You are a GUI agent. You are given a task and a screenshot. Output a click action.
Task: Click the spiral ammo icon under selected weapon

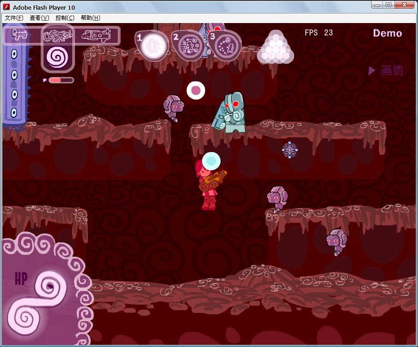[58, 57]
